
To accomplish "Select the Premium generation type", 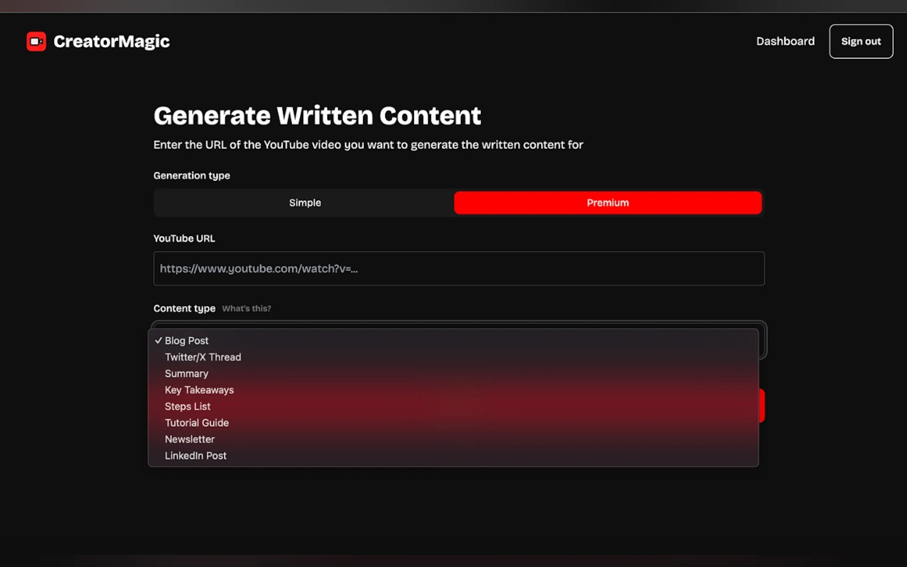I will click(607, 203).
